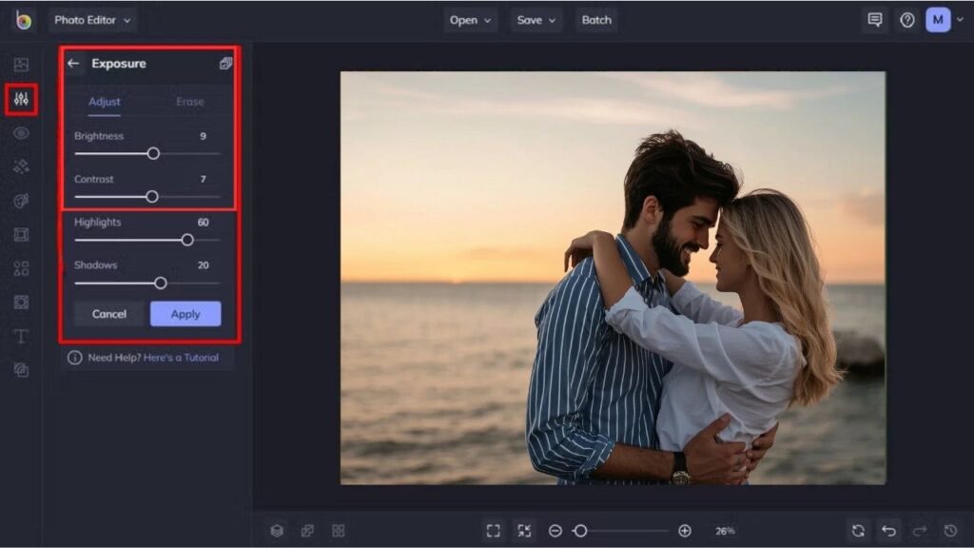Viewport: 974px width, 548px height.
Task: Expand the account menu chevron
Action: 961,20
